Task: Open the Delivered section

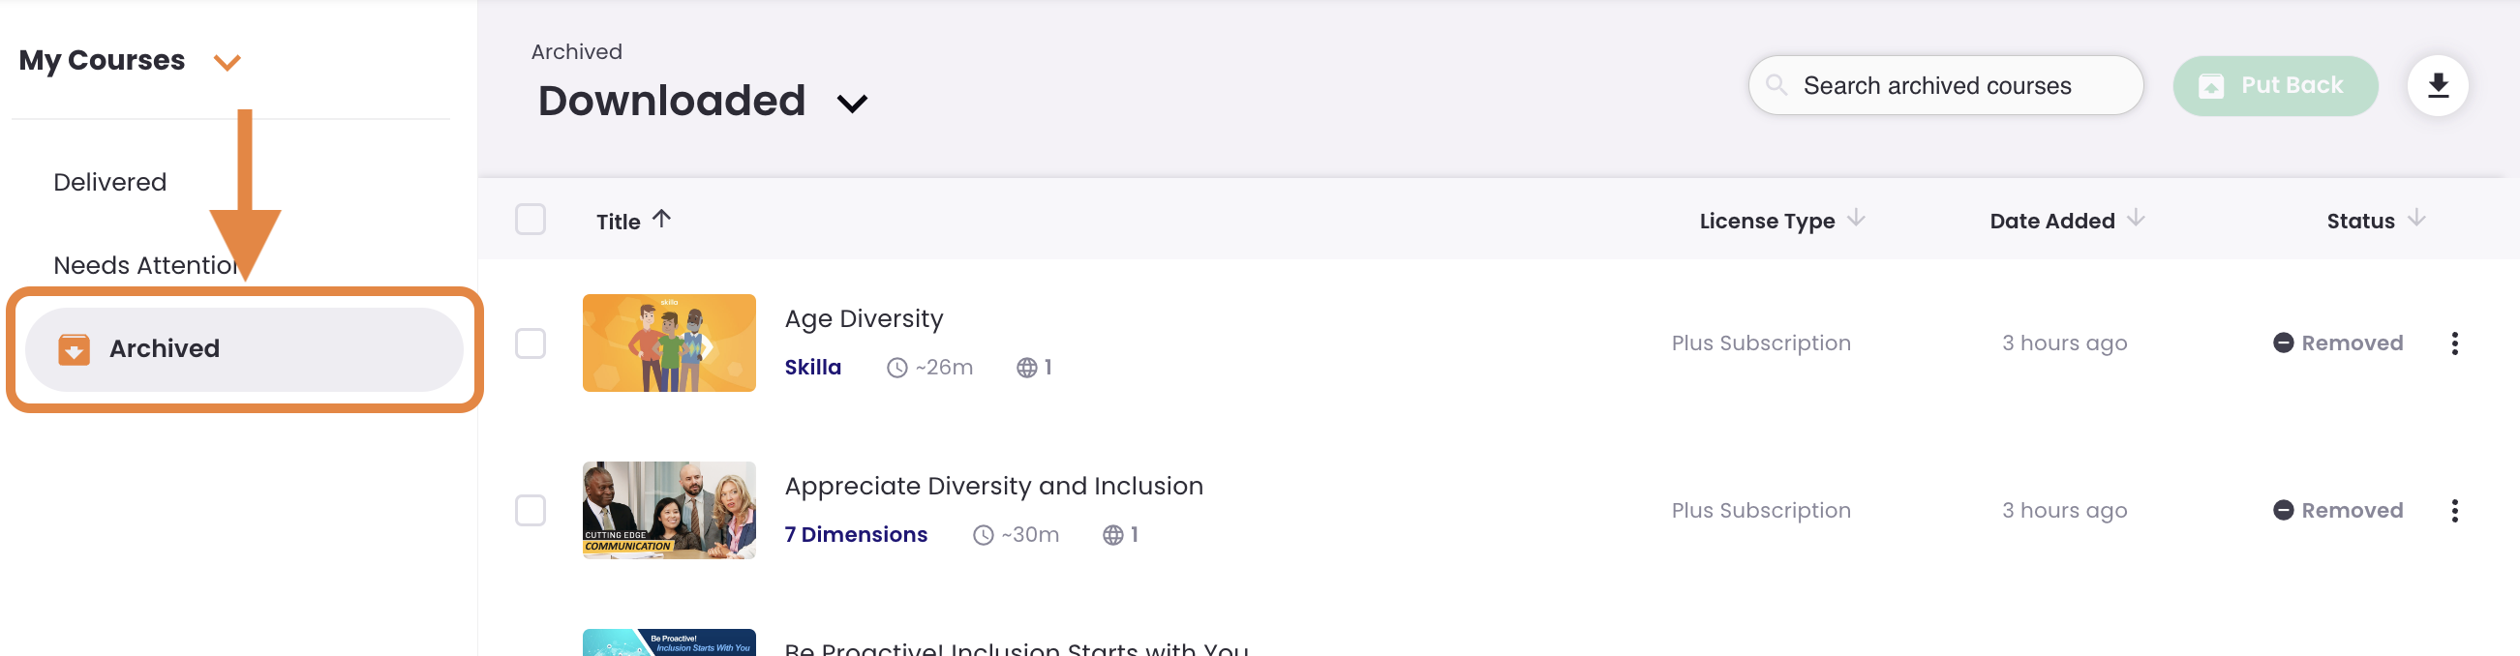Action: [x=109, y=182]
